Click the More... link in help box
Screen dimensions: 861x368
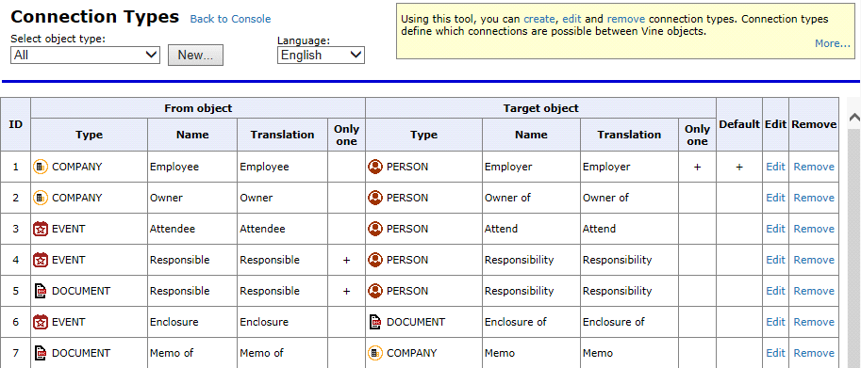tap(833, 43)
